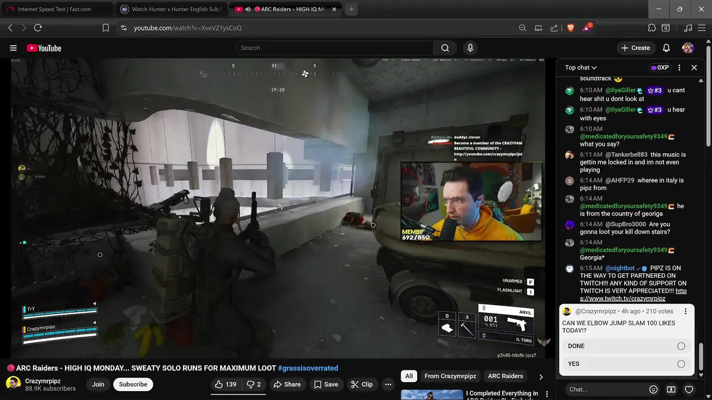Click the Share button under video
Viewport: 712px width, 400px height.
point(287,384)
